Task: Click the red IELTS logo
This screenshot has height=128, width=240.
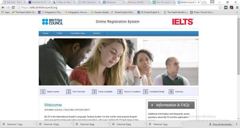Action: pos(183,22)
